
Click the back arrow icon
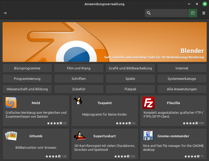click(x=5, y=13)
